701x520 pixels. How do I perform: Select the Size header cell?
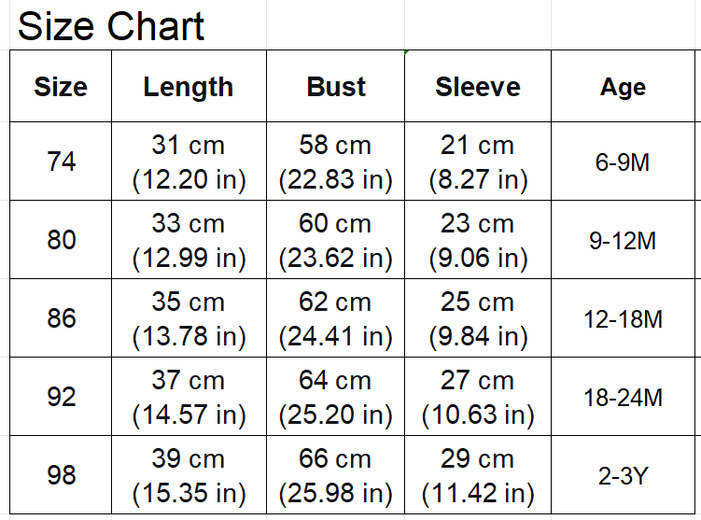tap(61, 87)
